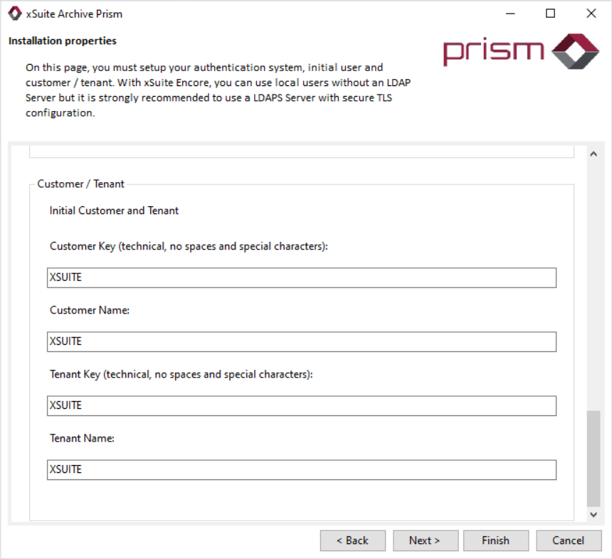Click the Prism logo in the header
Screen dimensions: 612x559
coord(521,50)
